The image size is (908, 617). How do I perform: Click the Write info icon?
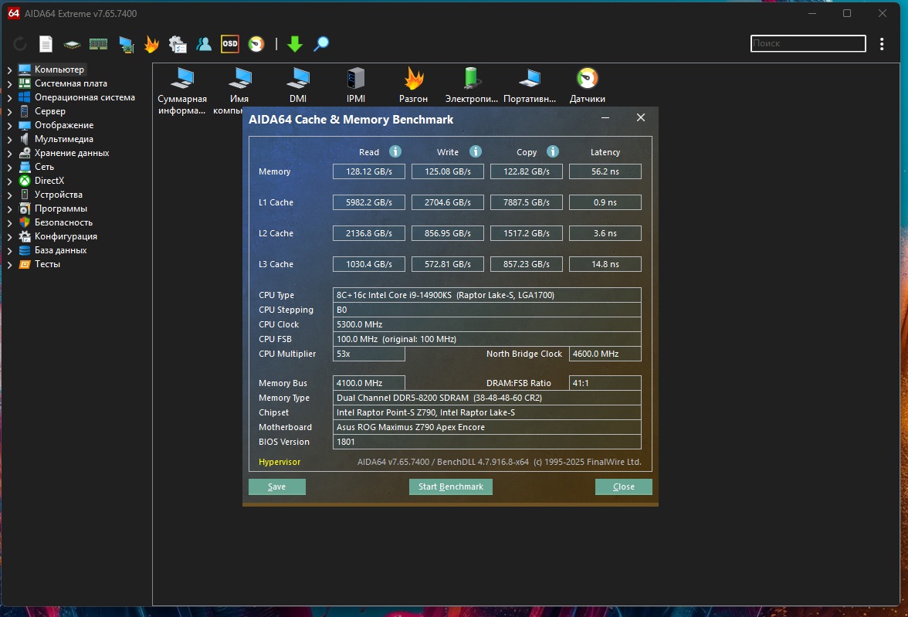476,152
